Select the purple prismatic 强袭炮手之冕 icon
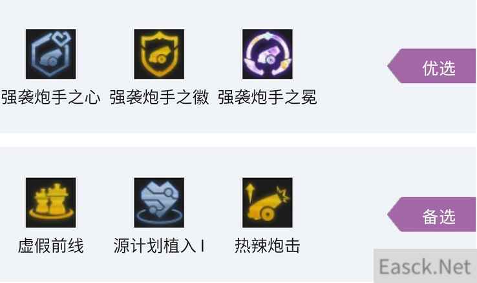 tap(268, 54)
